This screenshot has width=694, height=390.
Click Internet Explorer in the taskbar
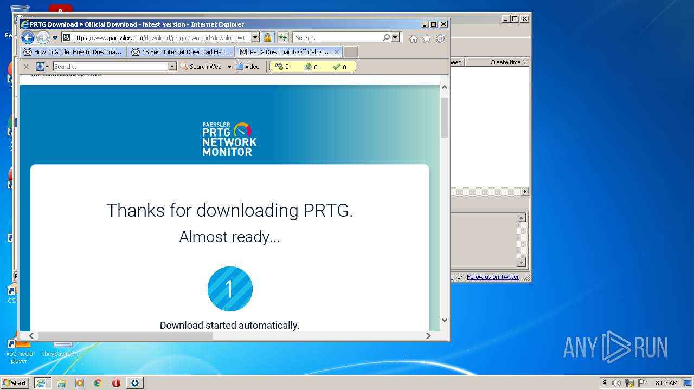41,382
